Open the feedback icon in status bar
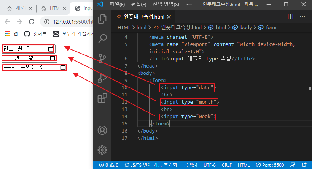 [x=293, y=165]
